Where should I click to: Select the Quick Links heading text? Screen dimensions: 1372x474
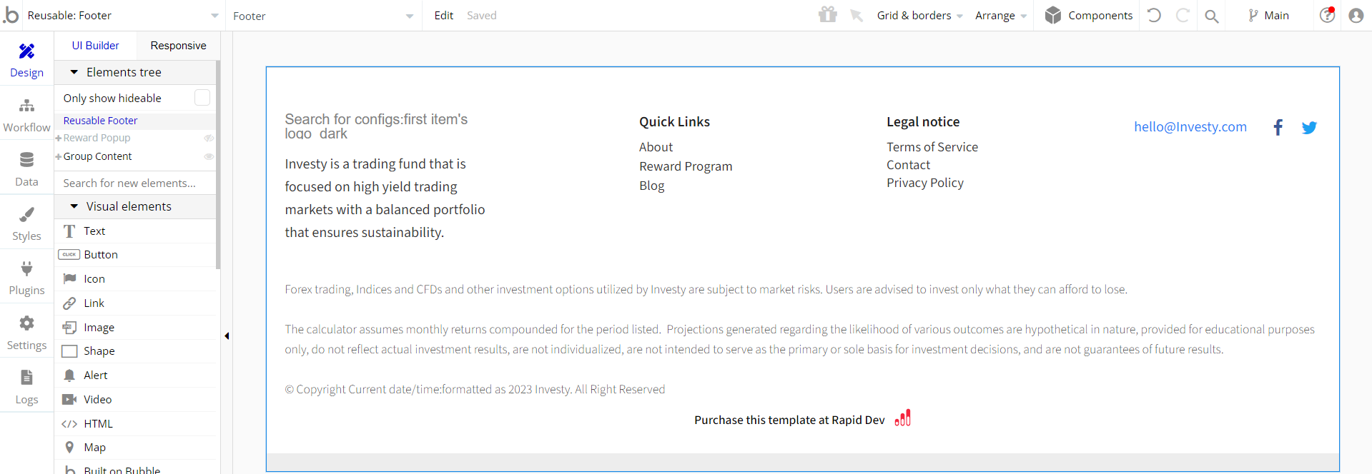coord(675,122)
